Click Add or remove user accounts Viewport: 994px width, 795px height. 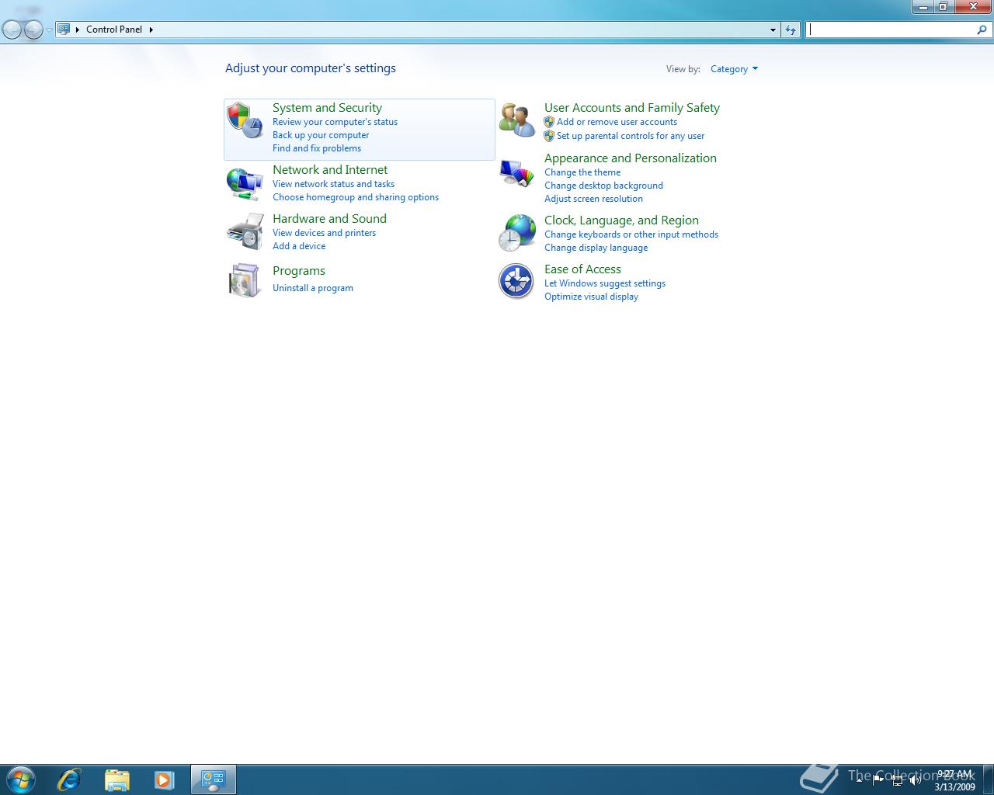(x=617, y=122)
